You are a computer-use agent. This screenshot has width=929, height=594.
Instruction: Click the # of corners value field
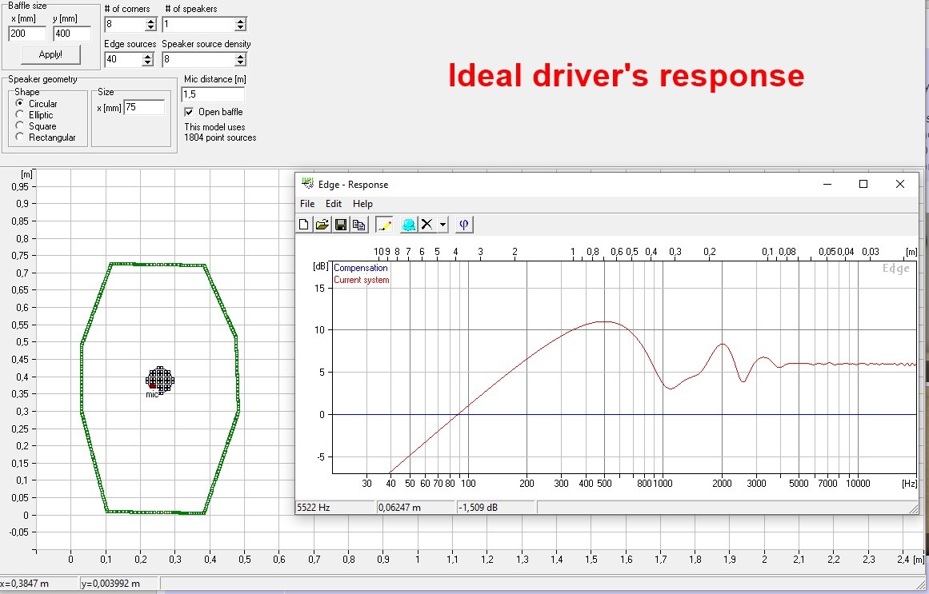pyautogui.click(x=125, y=24)
